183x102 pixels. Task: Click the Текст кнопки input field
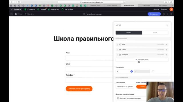(125, 87)
